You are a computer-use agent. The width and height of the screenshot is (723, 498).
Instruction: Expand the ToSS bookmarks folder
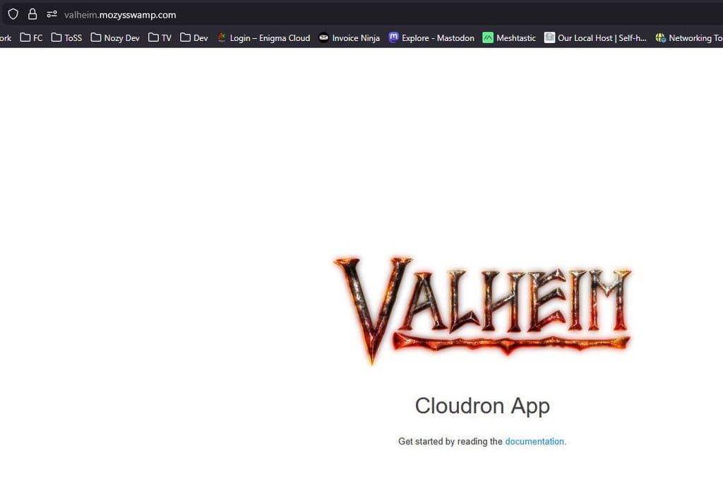click(67, 38)
